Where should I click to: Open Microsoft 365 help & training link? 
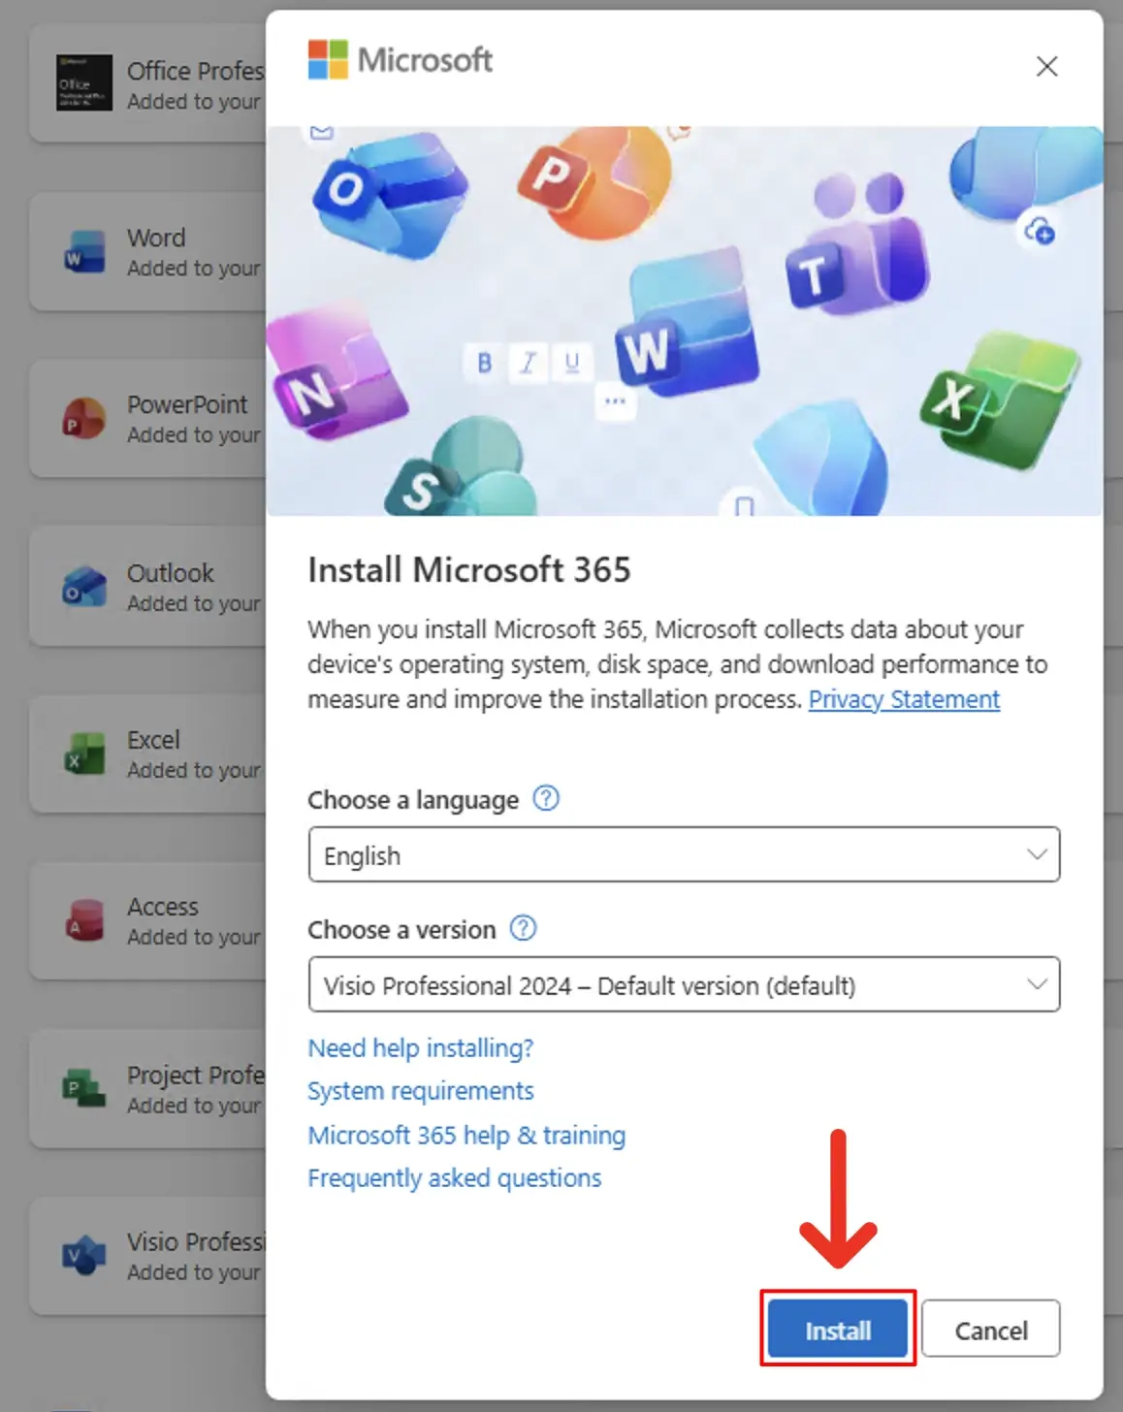click(465, 1135)
